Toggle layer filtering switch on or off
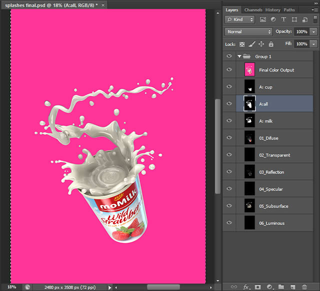Screen dimensions: 320x291 315,19
